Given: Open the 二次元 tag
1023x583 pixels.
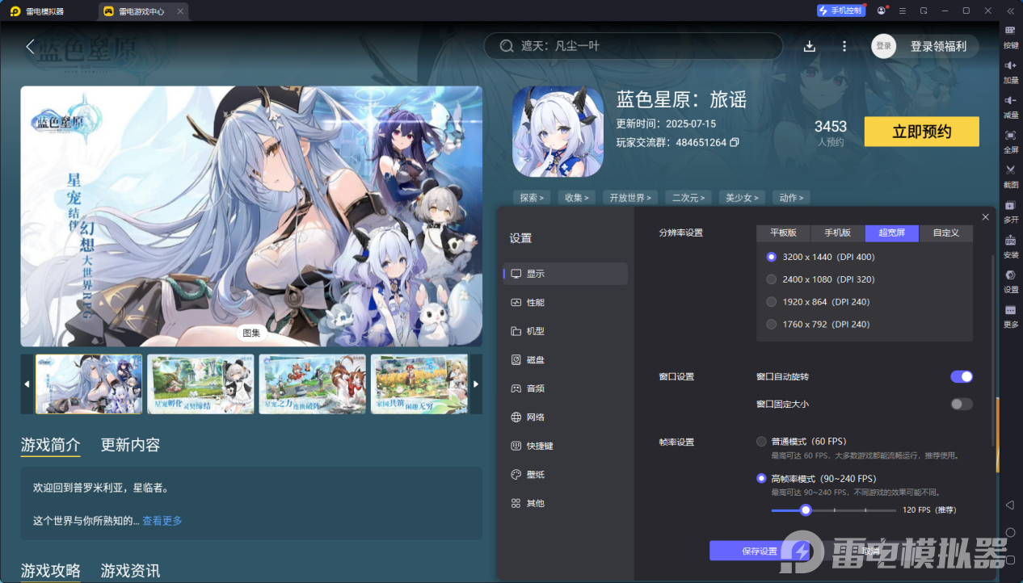Looking at the screenshot, I should 688,197.
